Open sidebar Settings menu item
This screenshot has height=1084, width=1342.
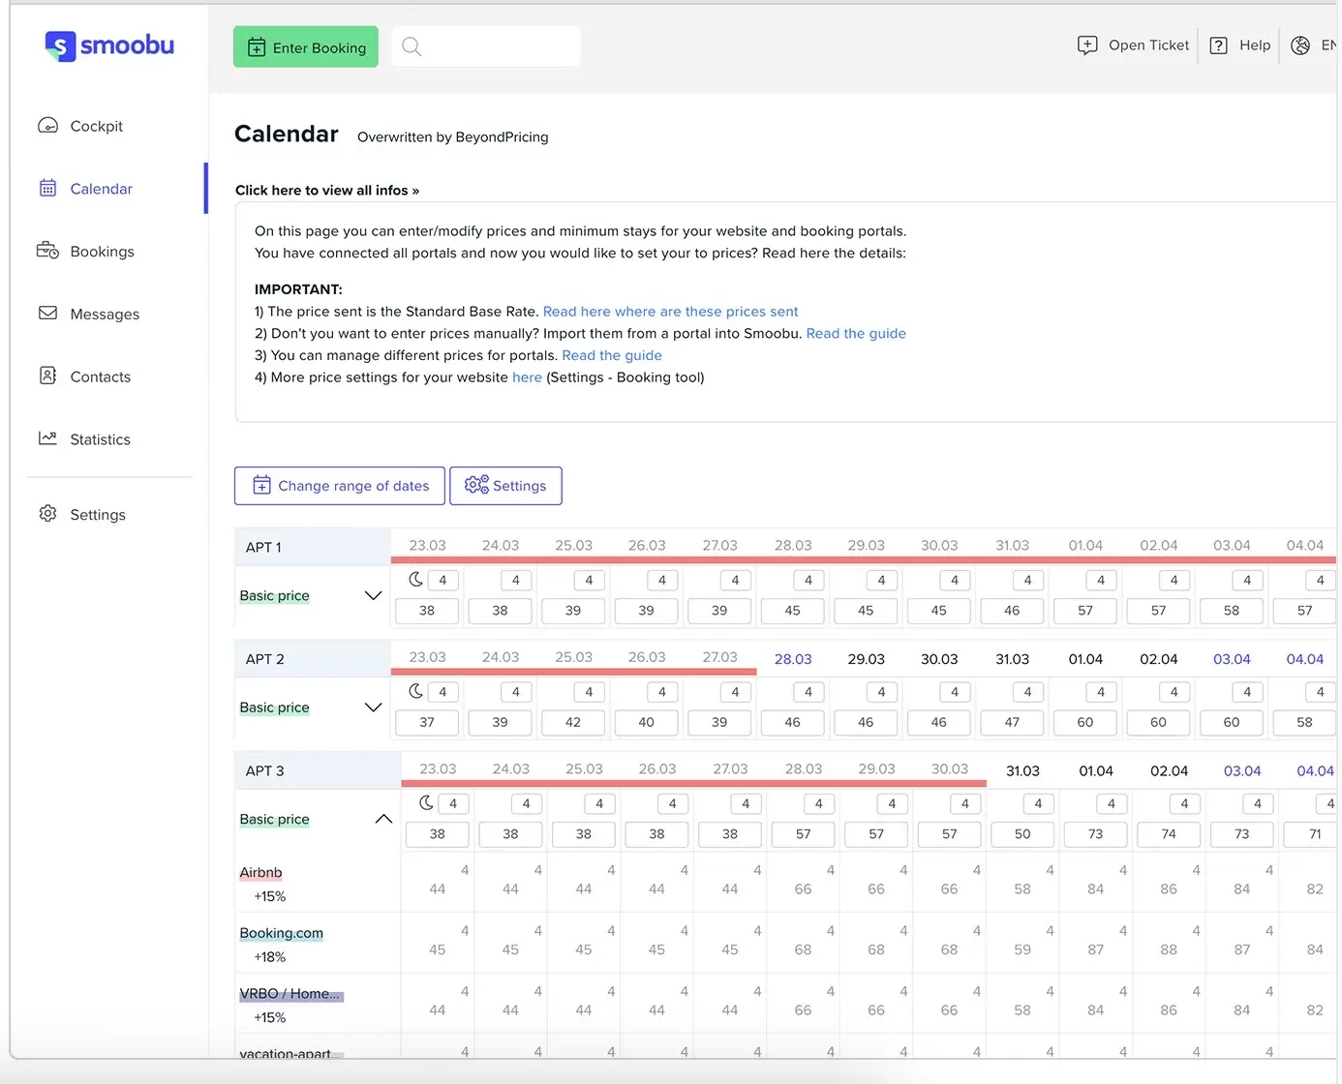pyautogui.click(x=98, y=515)
